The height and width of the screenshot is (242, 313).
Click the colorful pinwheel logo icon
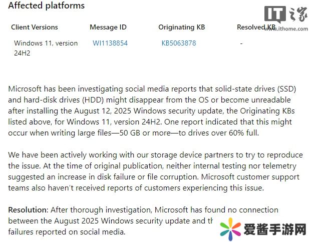click(230, 229)
